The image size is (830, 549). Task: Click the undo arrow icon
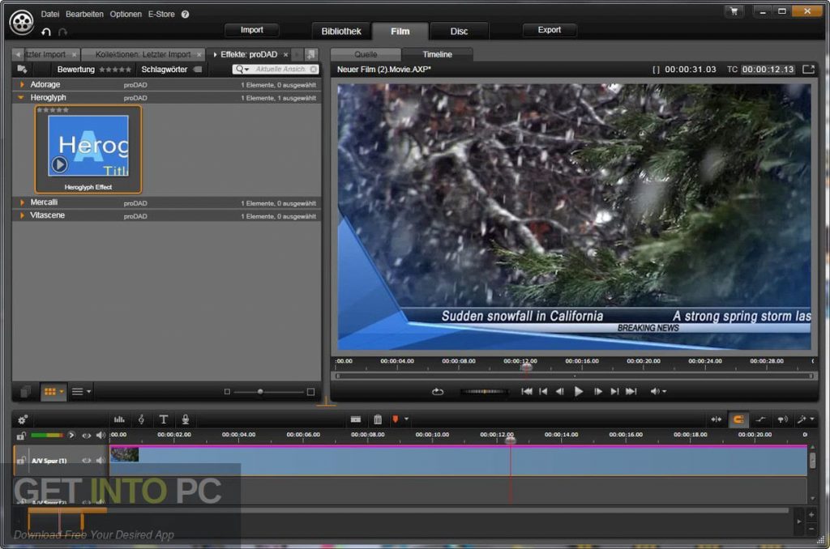coord(46,32)
